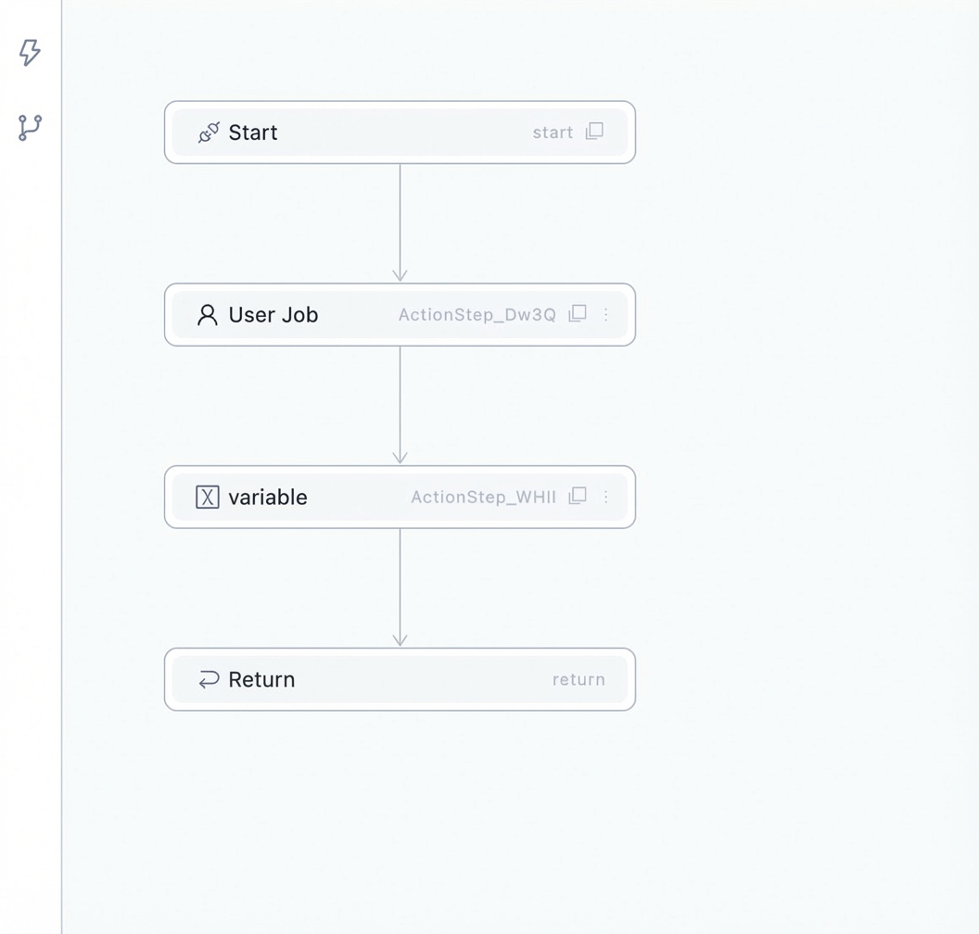Copy the Start step ID icon
979x934 pixels.
coord(594,131)
